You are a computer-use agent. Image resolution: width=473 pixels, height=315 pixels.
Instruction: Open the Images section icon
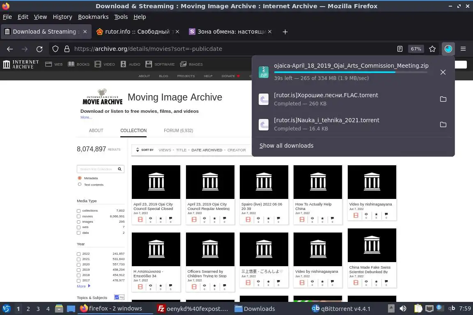pos(183,64)
